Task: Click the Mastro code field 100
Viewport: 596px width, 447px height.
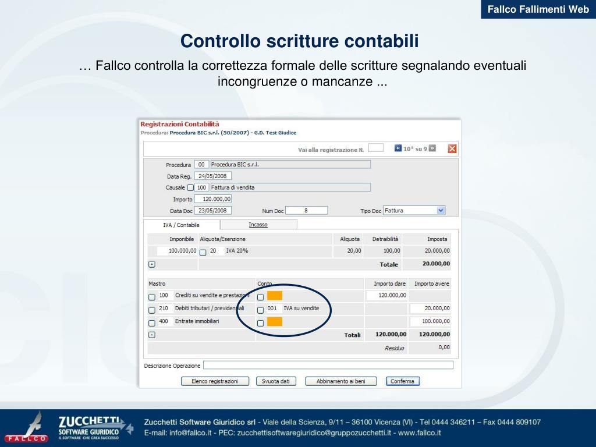Action: 165,295
